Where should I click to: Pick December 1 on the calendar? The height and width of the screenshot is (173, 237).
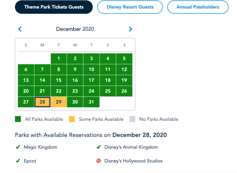[59, 59]
